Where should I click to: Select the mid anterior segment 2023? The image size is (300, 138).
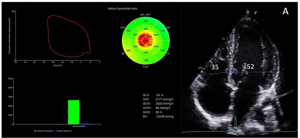[x=156, y=35]
